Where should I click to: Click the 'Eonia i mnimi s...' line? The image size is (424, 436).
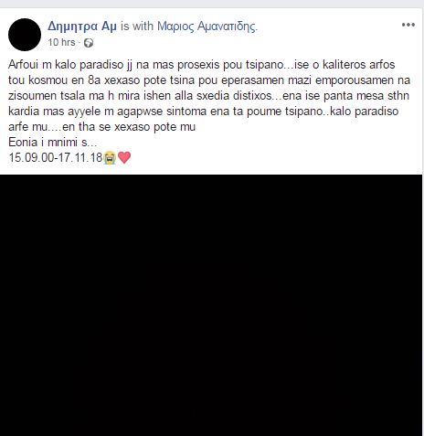click(x=53, y=143)
